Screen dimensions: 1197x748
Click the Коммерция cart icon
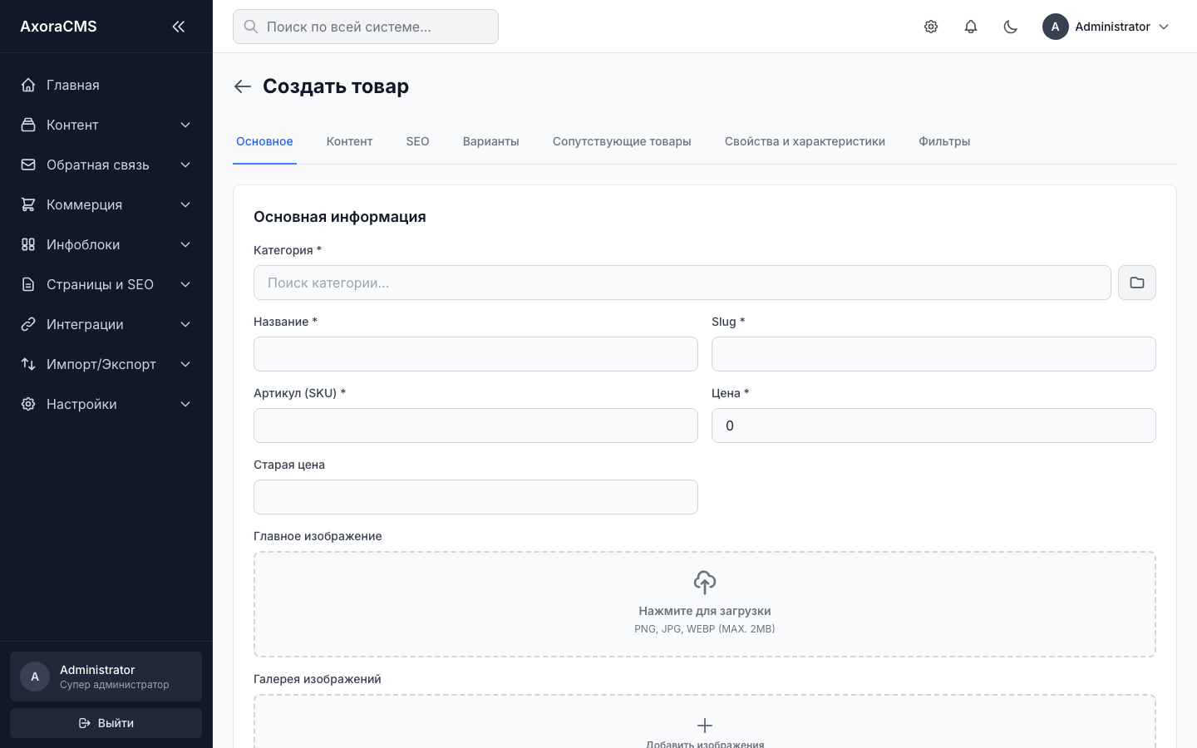(28, 204)
